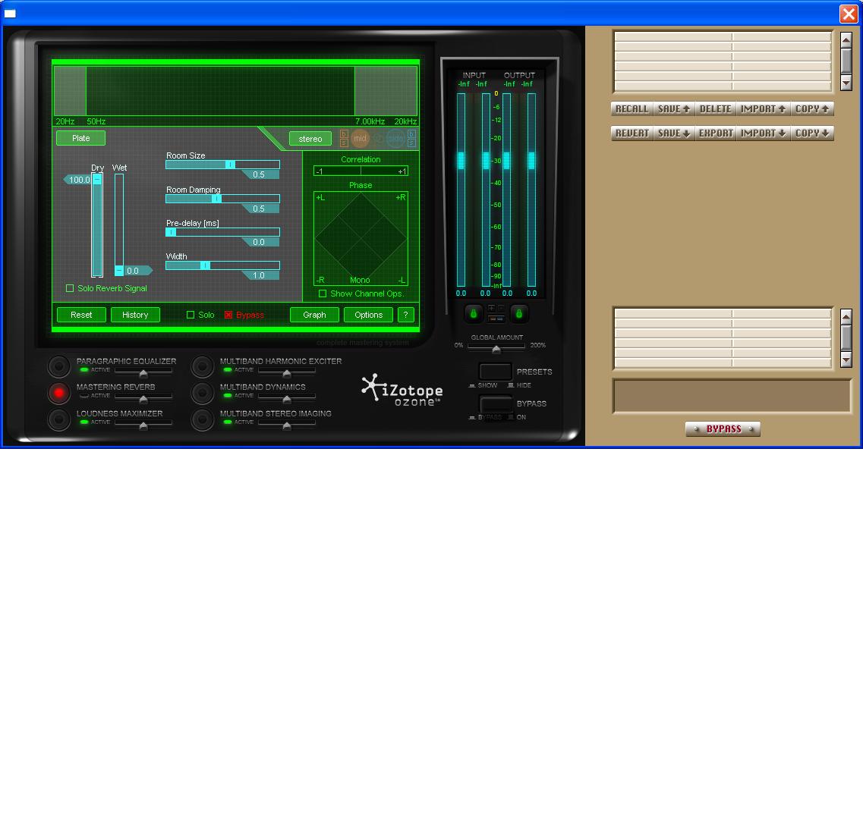This screenshot has height=838, width=863.
Task: Click the IMPORT up-arrow button
Action: pyautogui.click(x=763, y=109)
